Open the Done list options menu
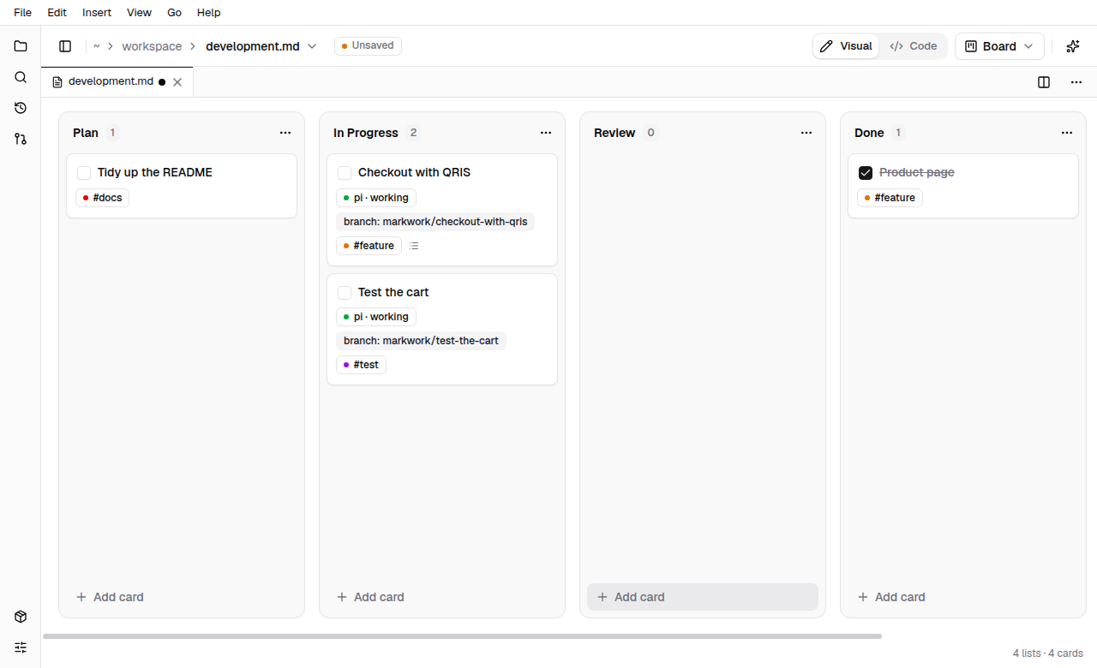The image size is (1097, 668). (1067, 133)
